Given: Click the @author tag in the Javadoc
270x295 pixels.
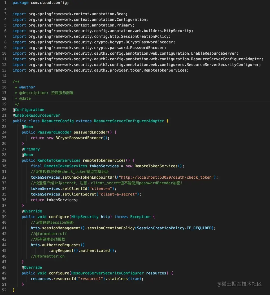Looking at the screenshot, I should click(x=27, y=87).
